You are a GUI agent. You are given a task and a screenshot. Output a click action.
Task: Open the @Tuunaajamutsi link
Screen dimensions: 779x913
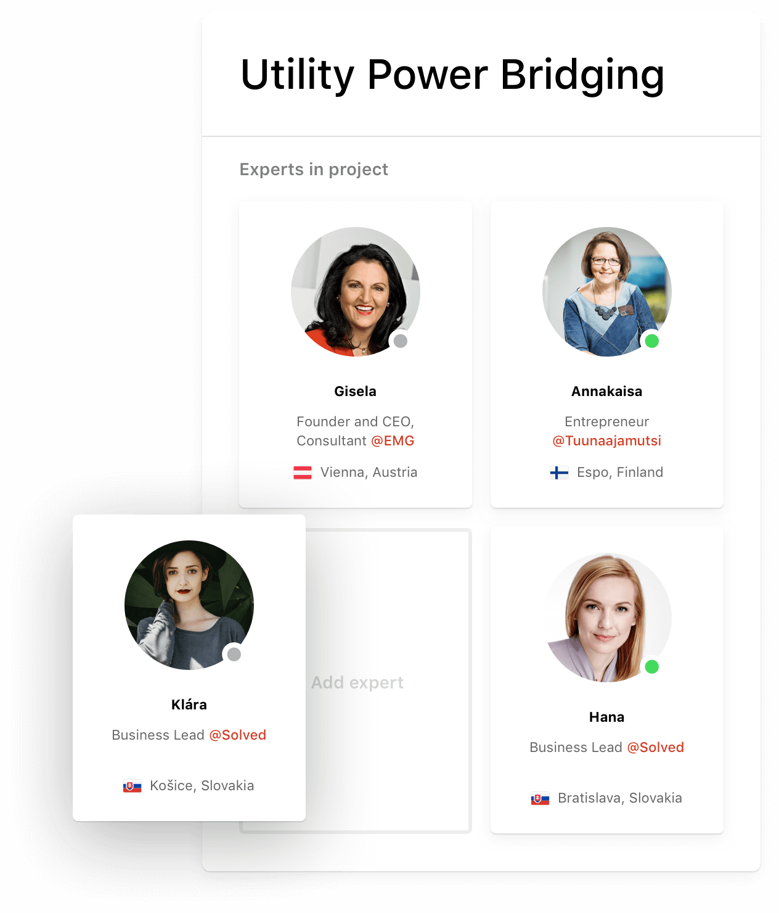(x=607, y=441)
